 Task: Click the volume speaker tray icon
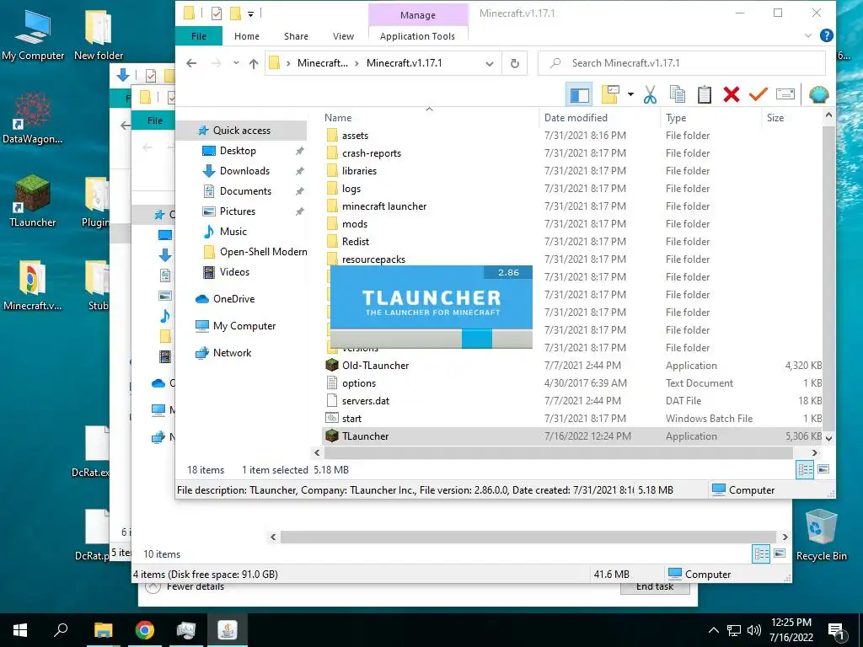pyautogui.click(x=754, y=630)
